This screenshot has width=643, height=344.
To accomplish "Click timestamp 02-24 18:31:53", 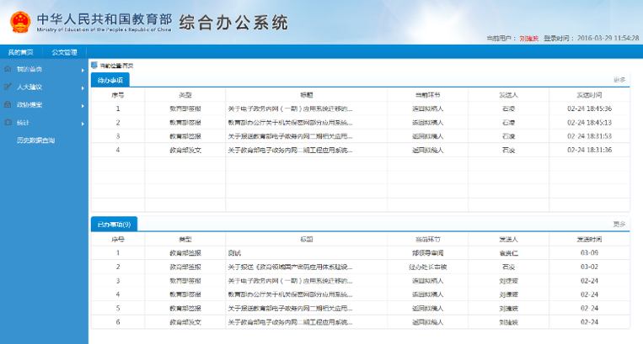I will (589, 136).
